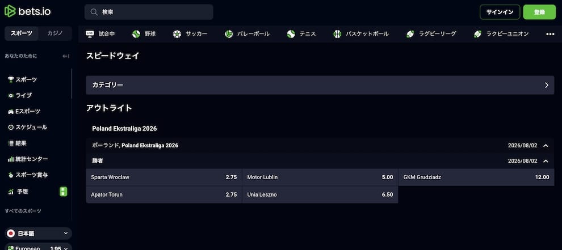
Task: Click the sidebar vertical scrollbar
Action: coord(72,84)
